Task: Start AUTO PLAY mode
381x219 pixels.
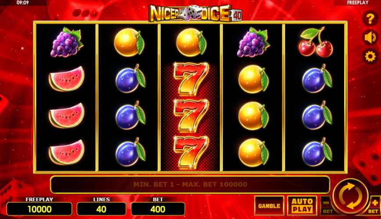Action: pyautogui.click(x=302, y=206)
